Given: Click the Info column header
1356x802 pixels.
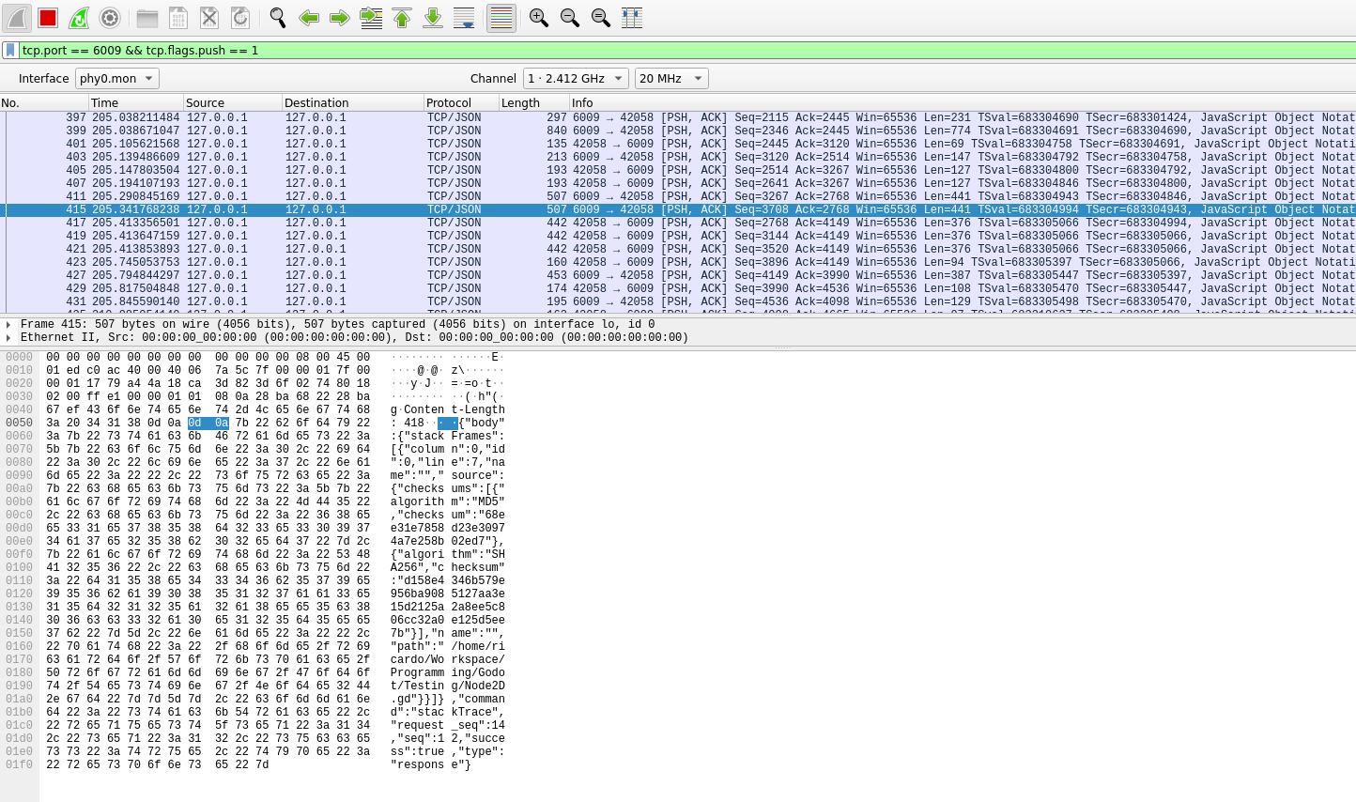Looking at the screenshot, I should [x=963, y=103].
